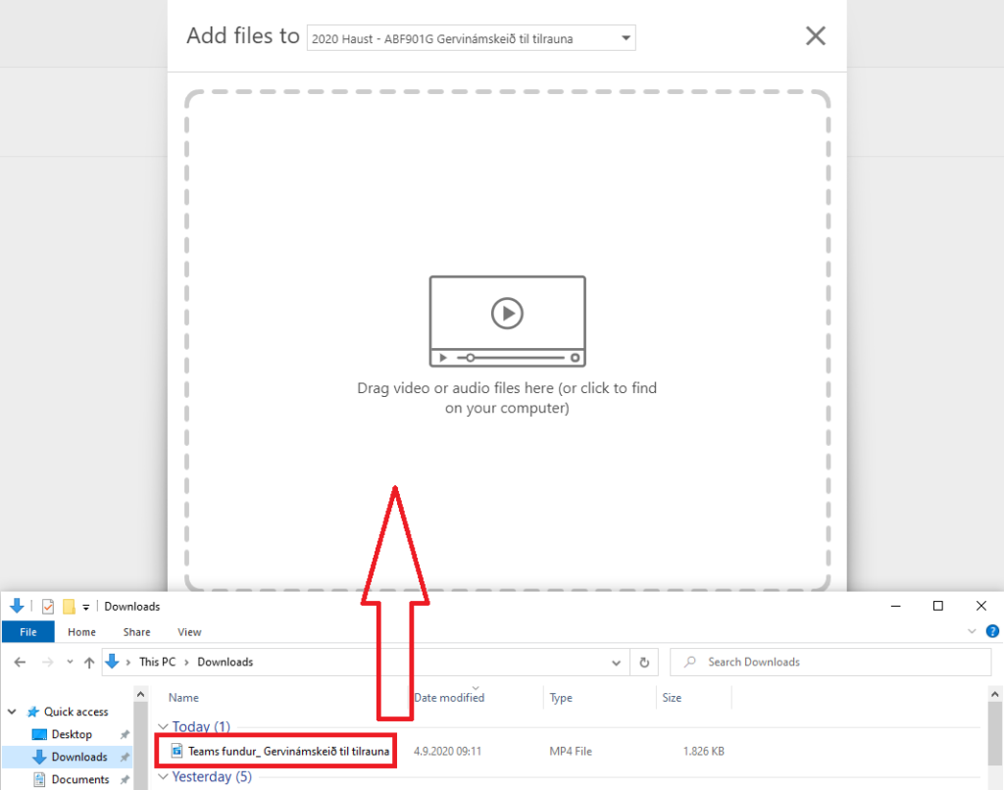Close the Add files dialog with the X
This screenshot has width=1004, height=790.
click(815, 36)
